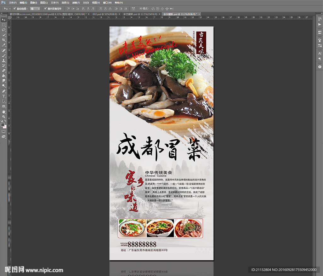Select the Healing Brush tool
Viewport: 323px width, 276px height.
click(x=4, y=50)
